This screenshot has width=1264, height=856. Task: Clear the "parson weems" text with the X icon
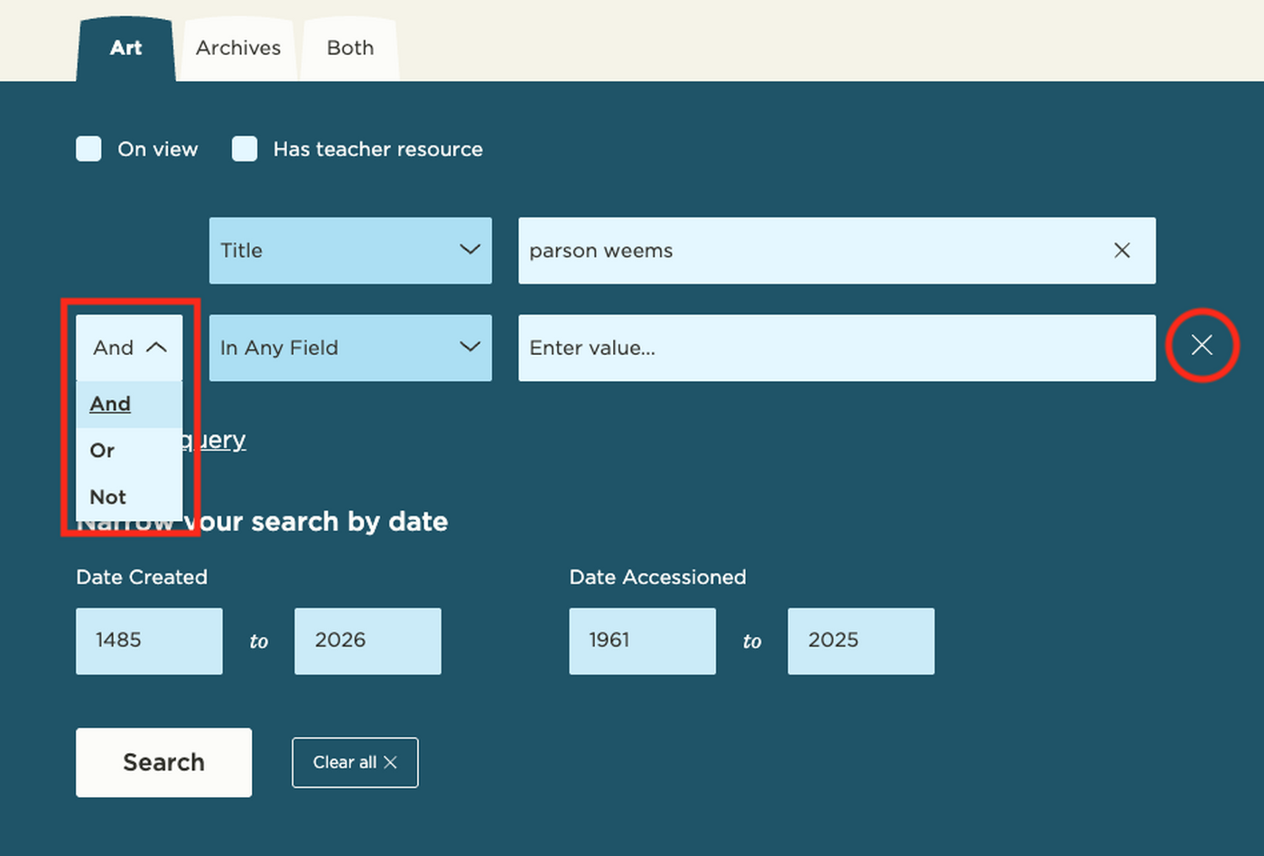[x=1122, y=251]
